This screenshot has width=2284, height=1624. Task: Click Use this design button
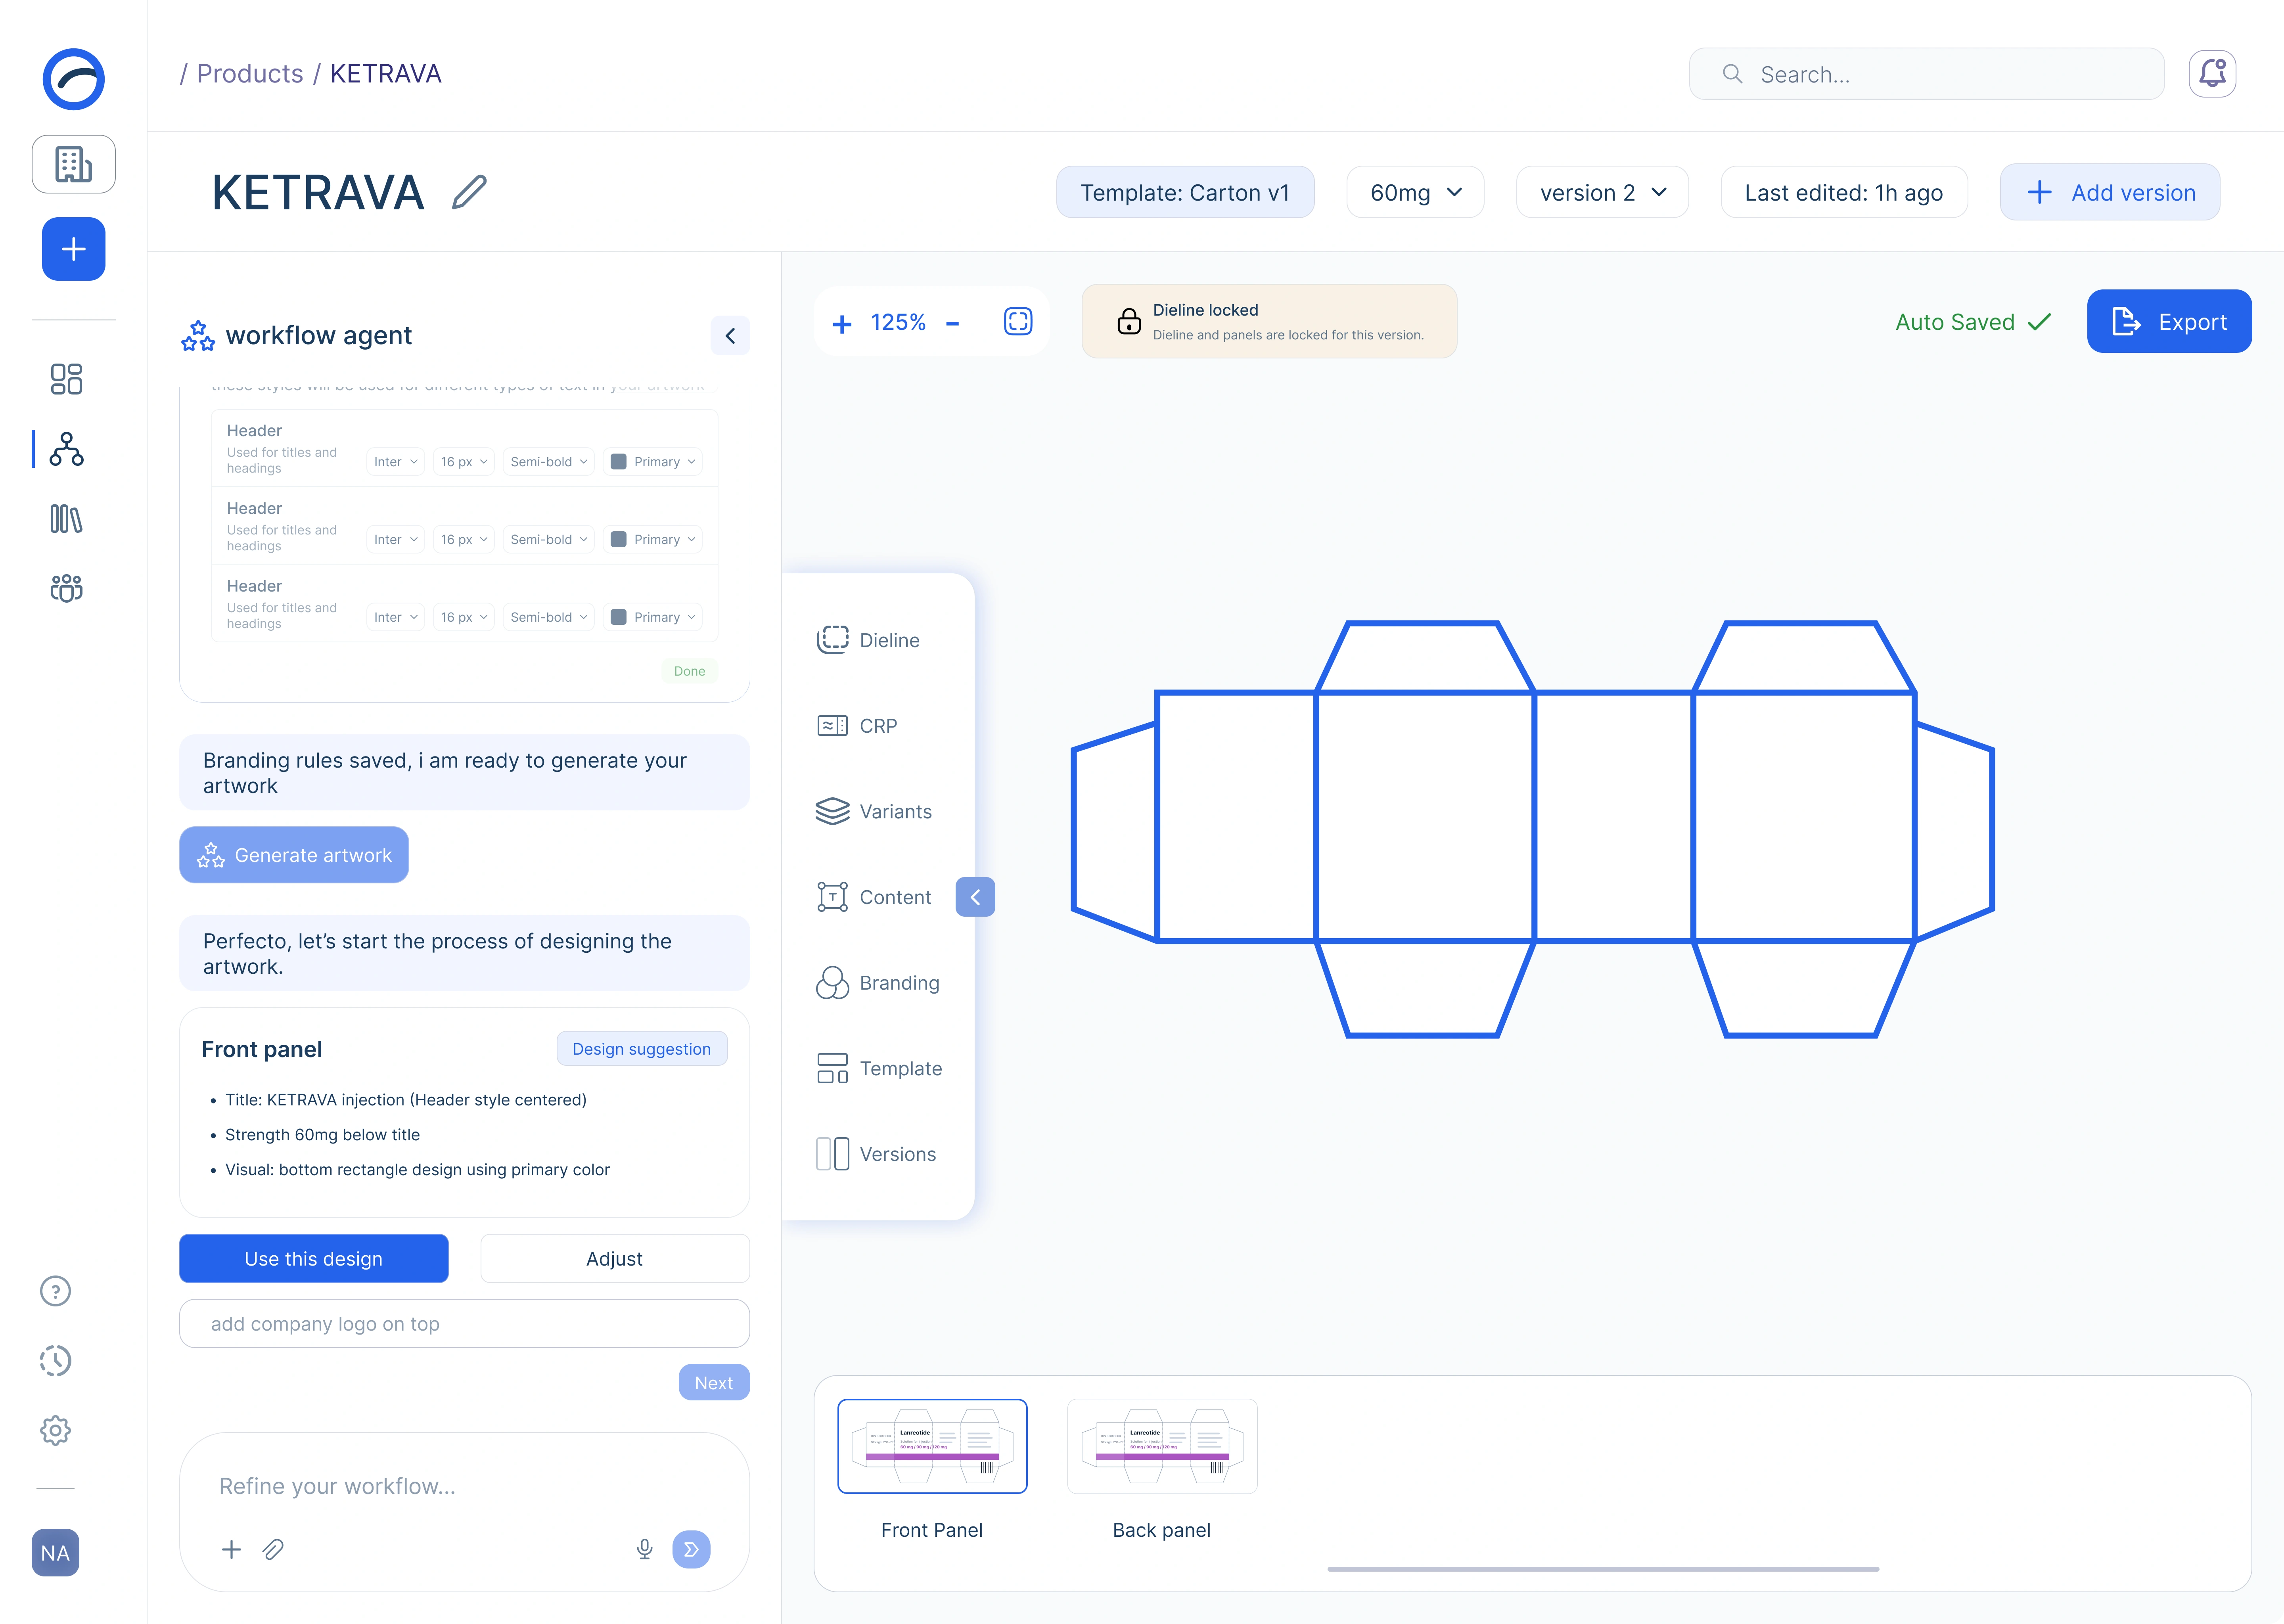coord(314,1259)
